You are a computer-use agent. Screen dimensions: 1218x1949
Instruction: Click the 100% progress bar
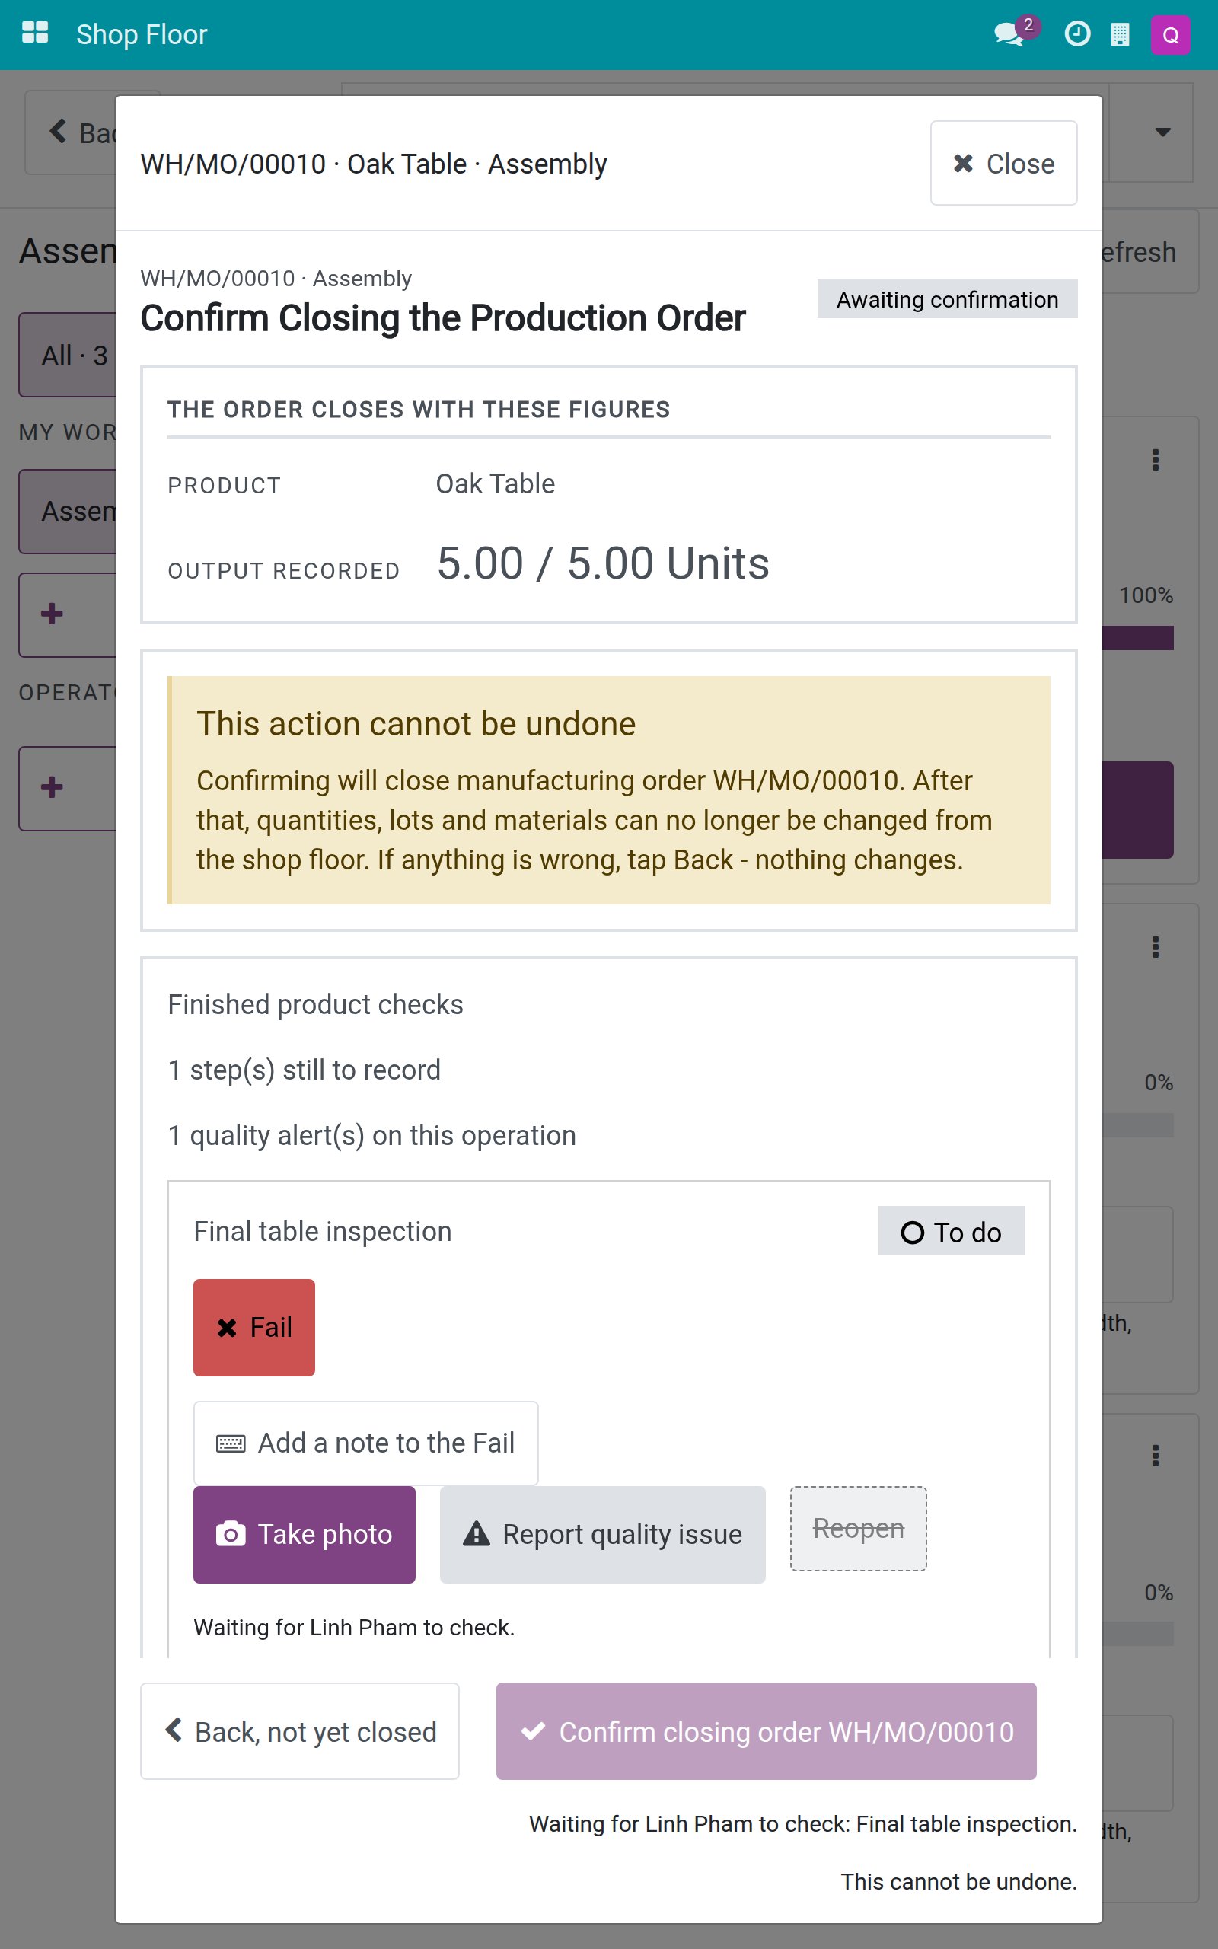(1137, 638)
